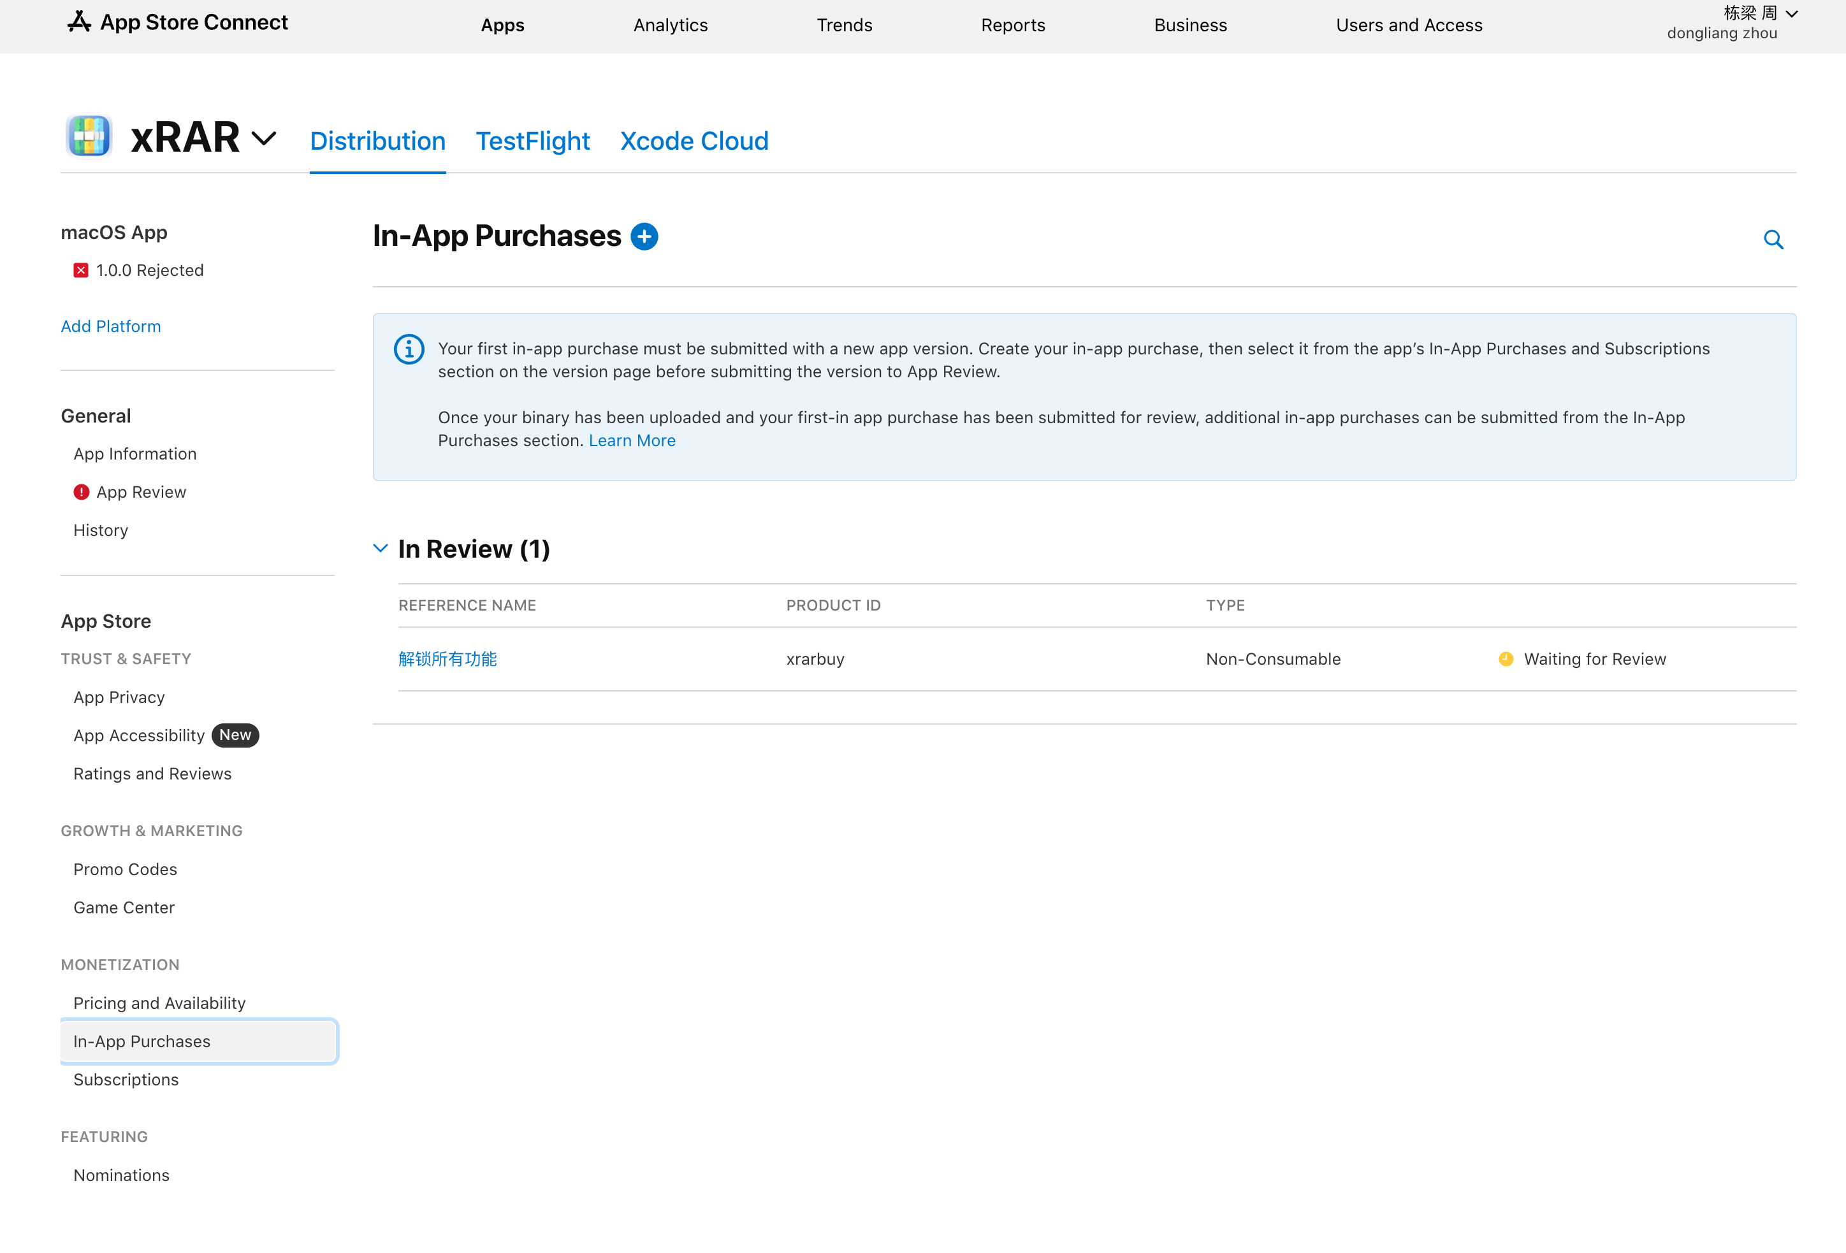Click the plus icon to add in-app purchase

[643, 236]
